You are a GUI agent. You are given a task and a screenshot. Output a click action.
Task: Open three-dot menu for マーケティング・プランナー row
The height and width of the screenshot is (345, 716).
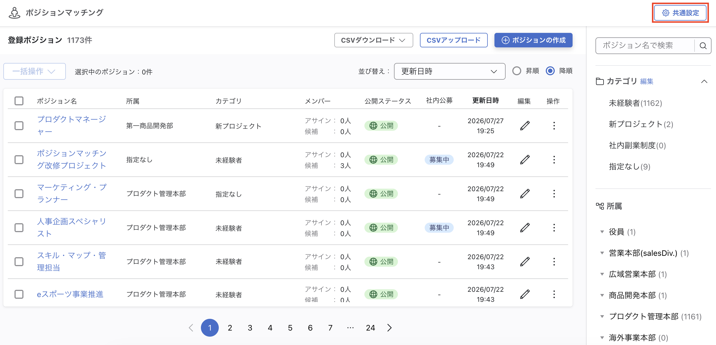click(x=554, y=194)
